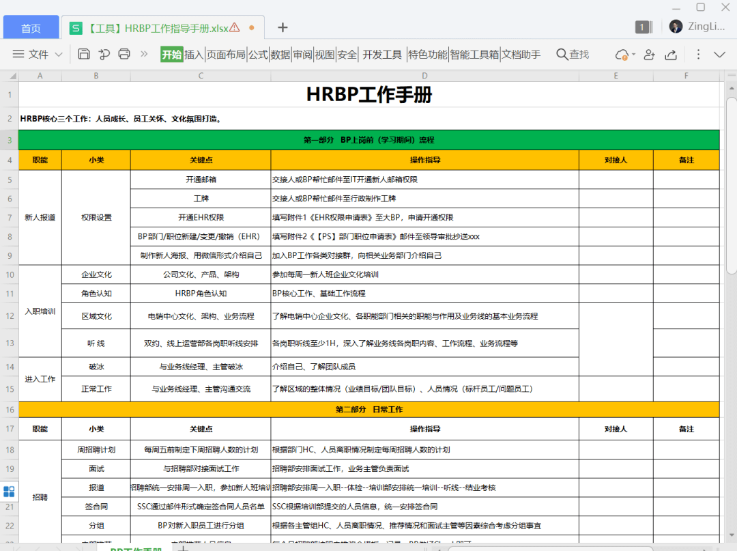Save the workbook using the Save icon

83,55
